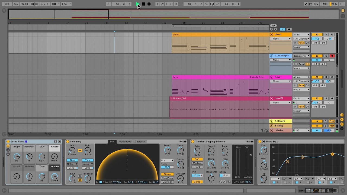Toggle the Shimmery stereo link icon
347x195 pixels.
coord(80,151)
